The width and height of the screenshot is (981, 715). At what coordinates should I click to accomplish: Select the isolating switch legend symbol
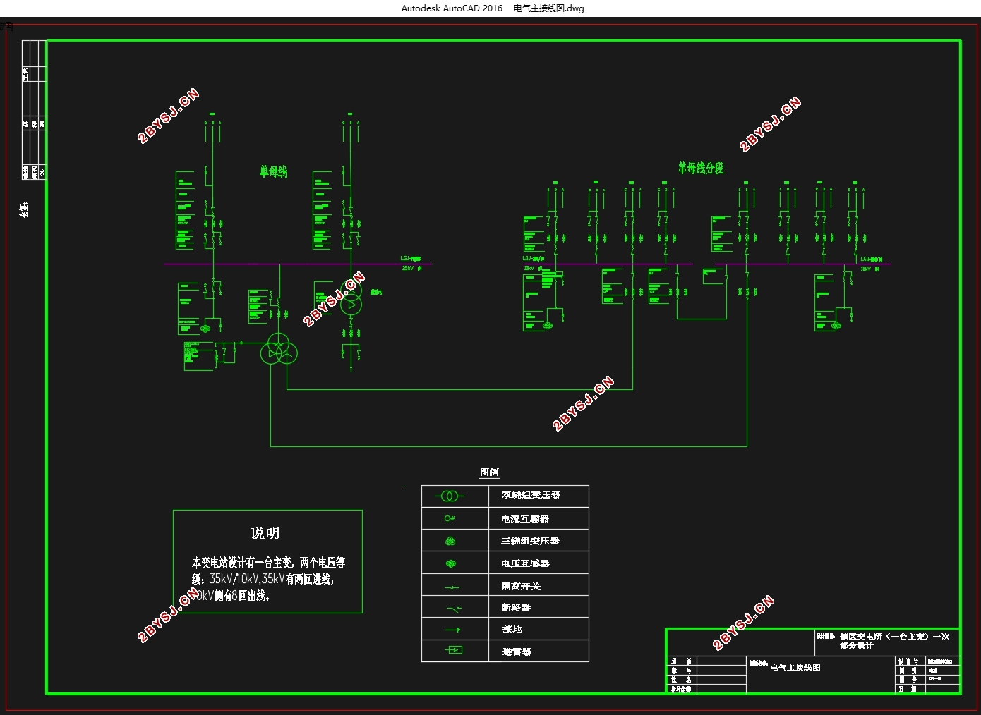click(452, 587)
